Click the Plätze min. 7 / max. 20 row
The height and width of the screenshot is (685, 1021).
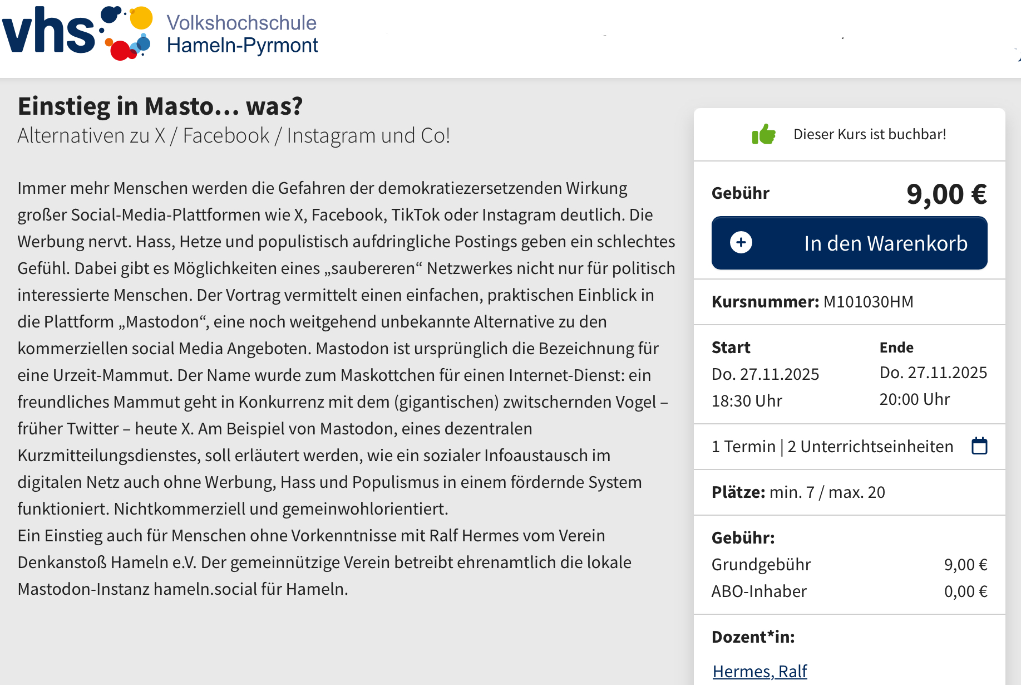click(x=798, y=492)
